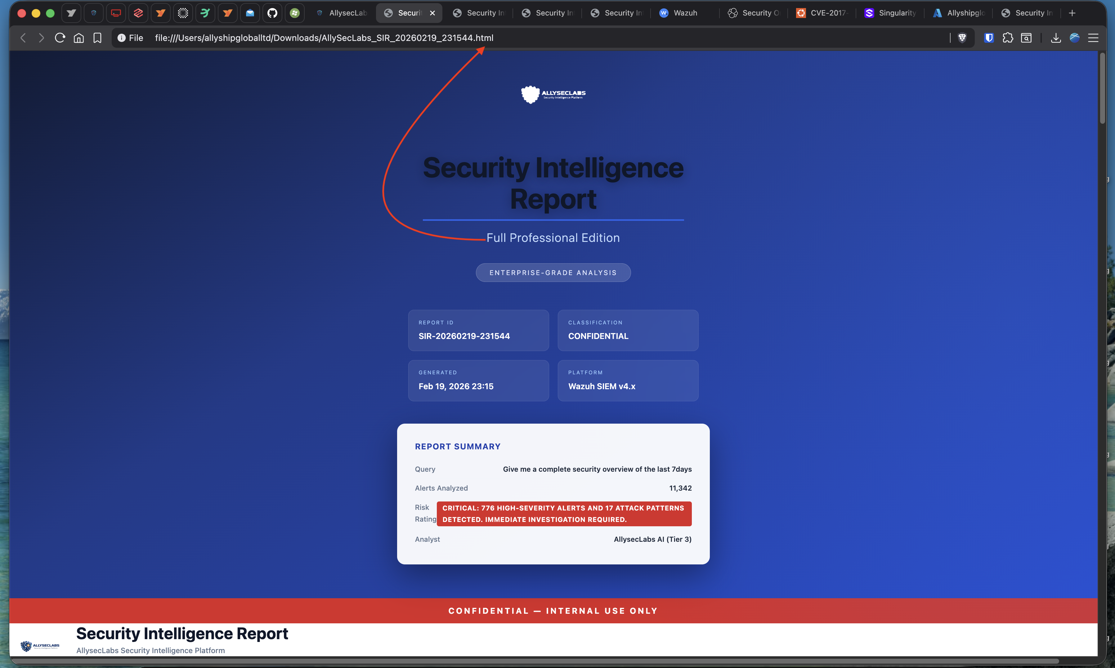Open the extensions puzzle menu
Screen dimensions: 1115x668
(1008, 38)
